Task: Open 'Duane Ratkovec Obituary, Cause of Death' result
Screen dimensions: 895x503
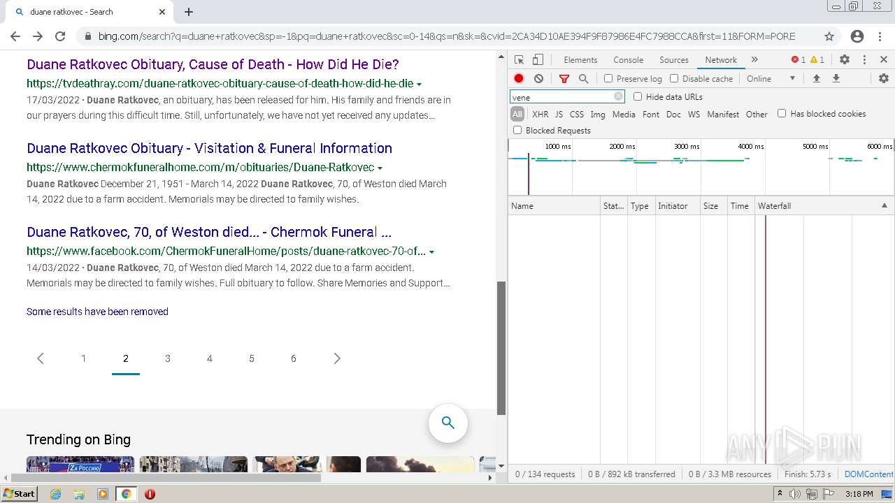Action: (x=213, y=64)
